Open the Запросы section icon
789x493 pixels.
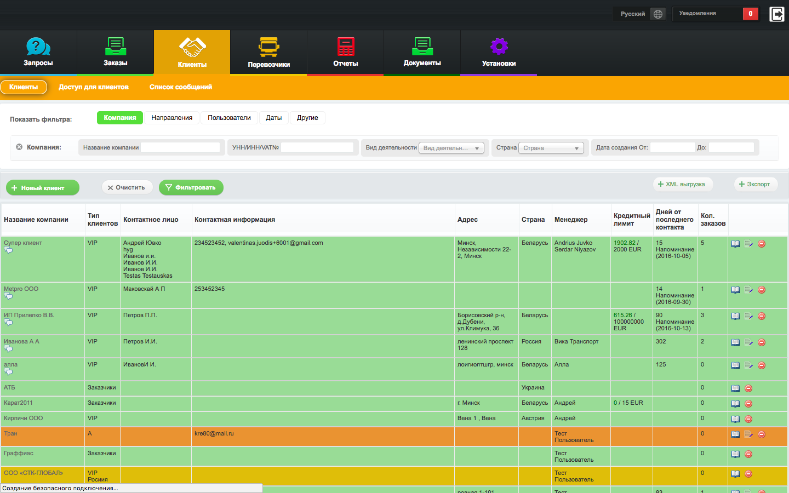click(38, 47)
